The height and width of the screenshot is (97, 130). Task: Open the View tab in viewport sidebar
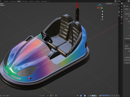pos(119,8)
